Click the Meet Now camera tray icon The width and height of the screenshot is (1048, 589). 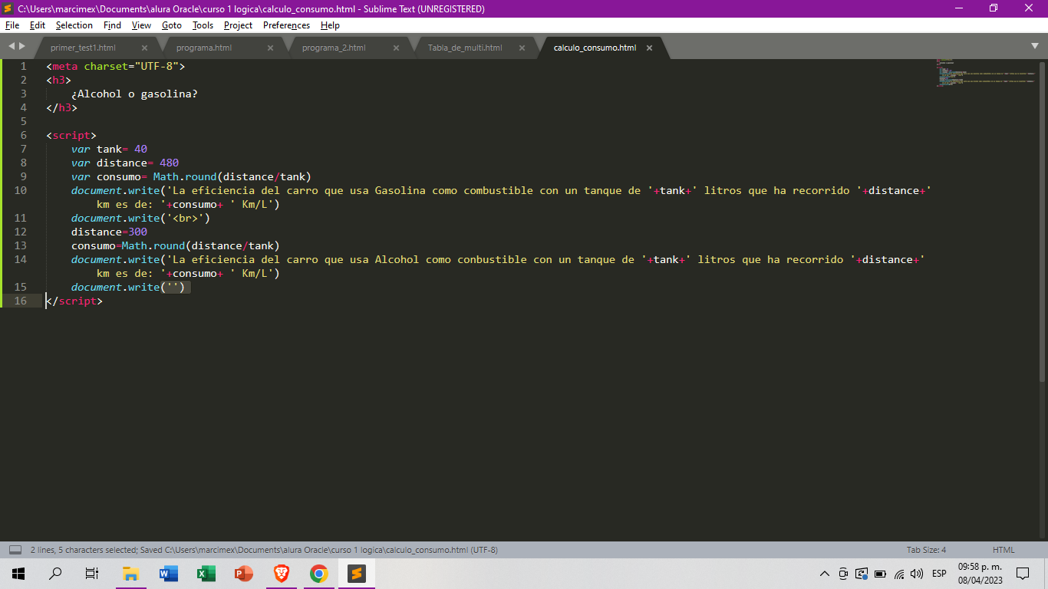(x=843, y=574)
